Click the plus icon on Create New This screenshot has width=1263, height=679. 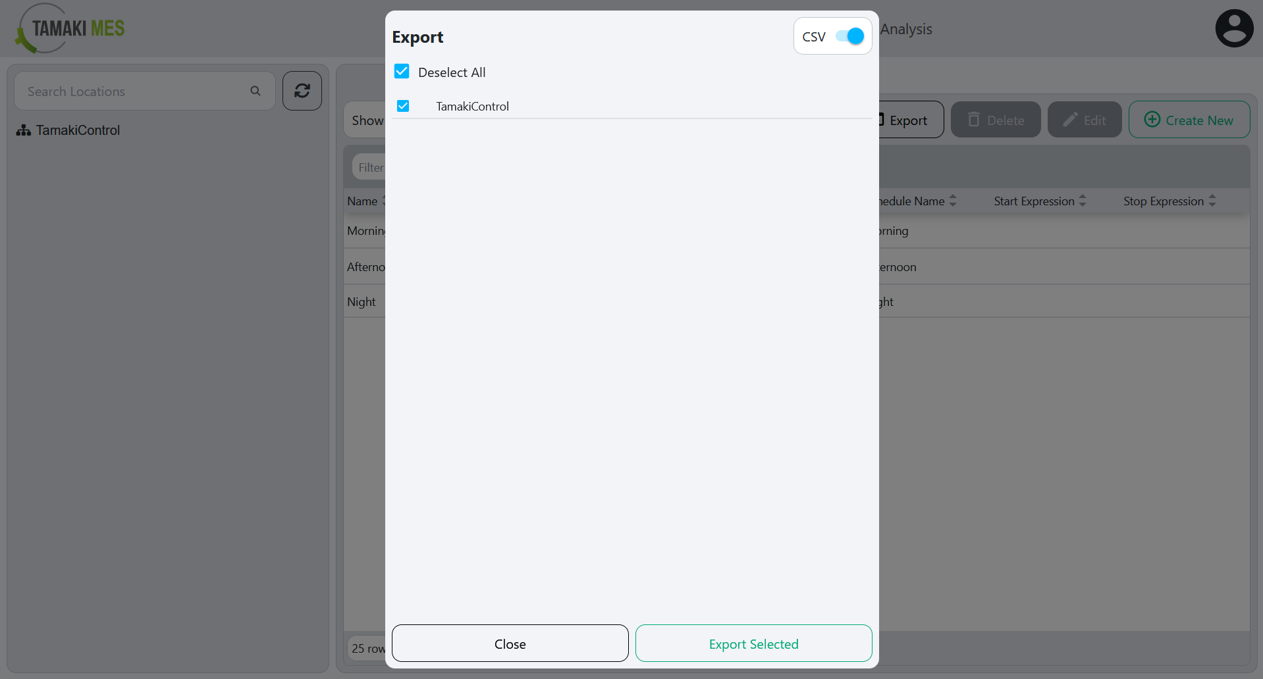click(x=1151, y=119)
